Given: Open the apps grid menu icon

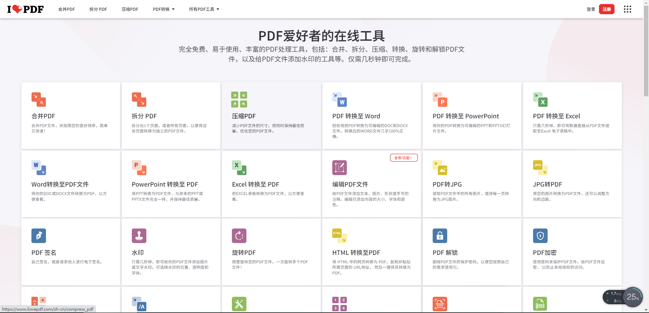Looking at the screenshot, I should point(627,9).
